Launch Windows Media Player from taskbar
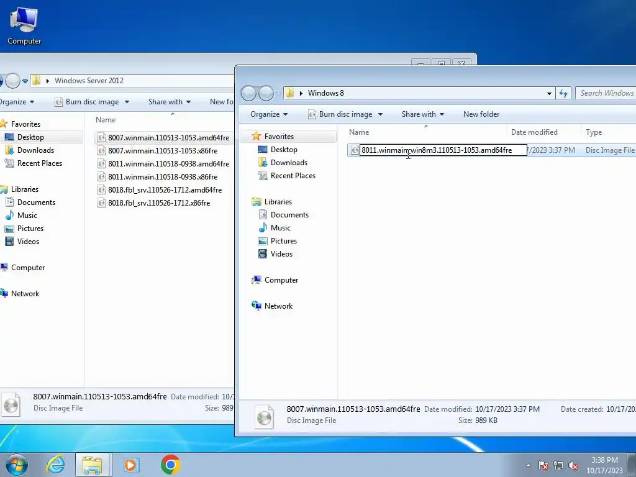This screenshot has height=477, width=636. click(x=131, y=465)
